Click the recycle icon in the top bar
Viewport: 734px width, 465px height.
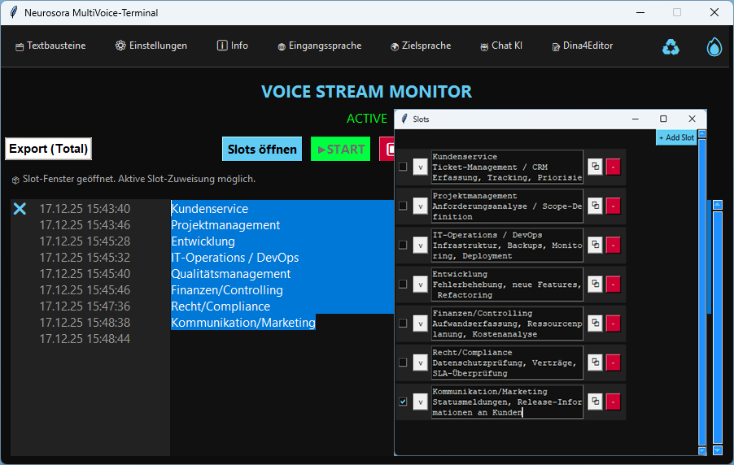[x=671, y=47]
